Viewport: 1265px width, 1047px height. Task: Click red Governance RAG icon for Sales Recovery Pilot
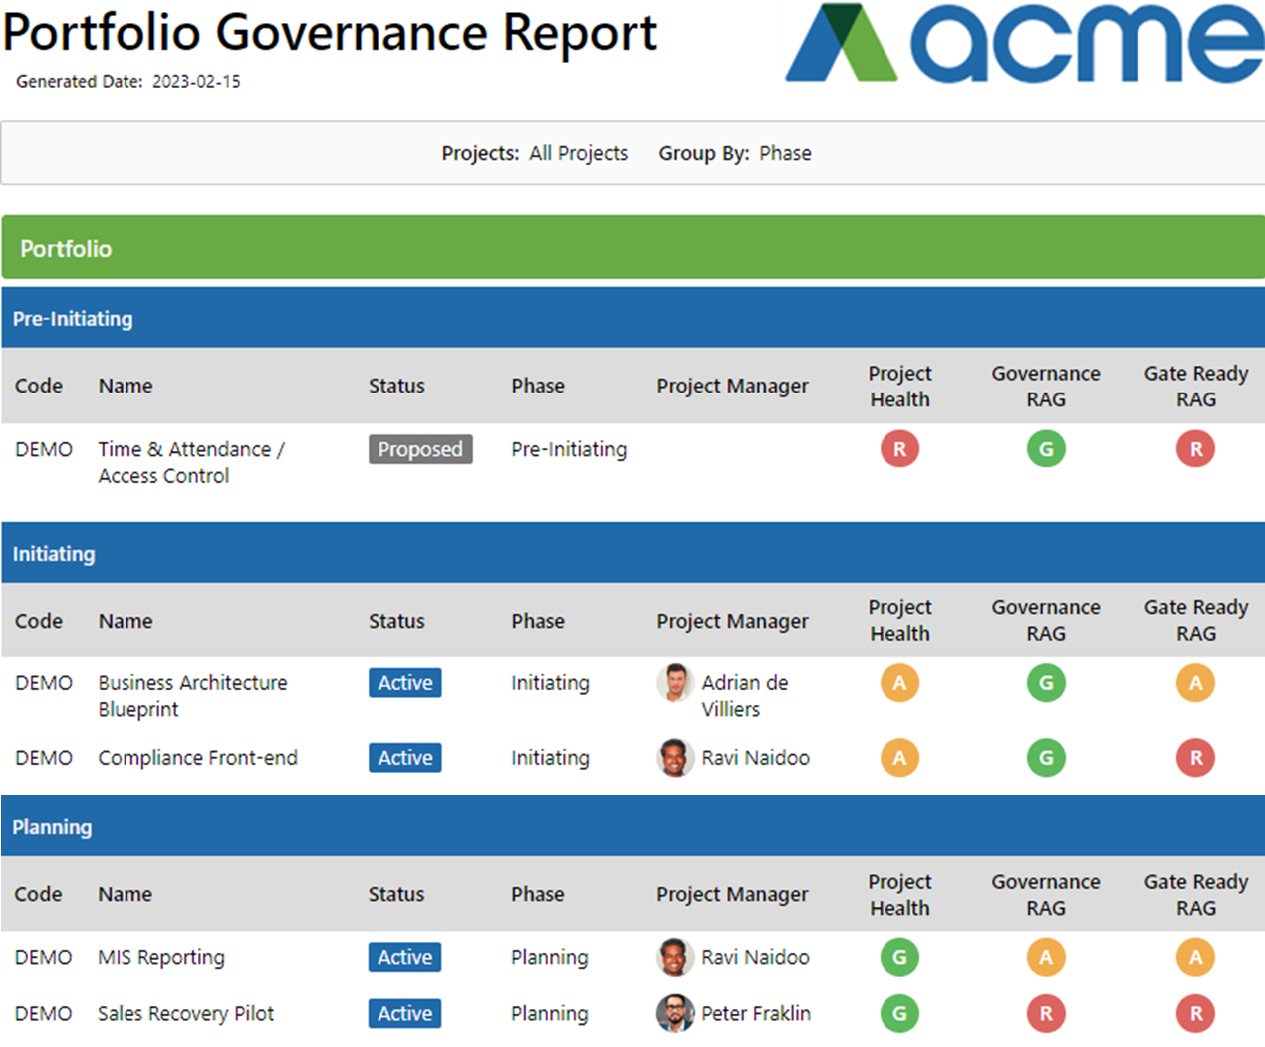[x=1046, y=1013]
